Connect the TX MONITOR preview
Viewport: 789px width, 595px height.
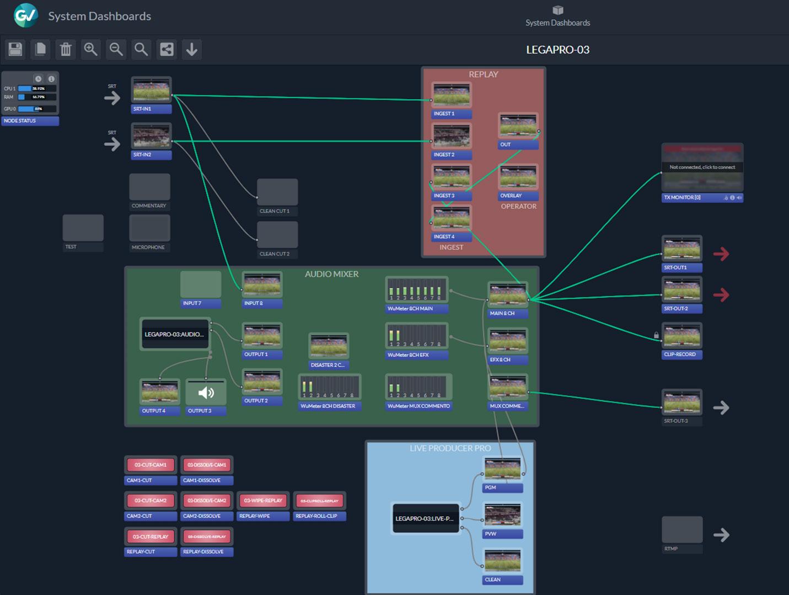(x=702, y=167)
